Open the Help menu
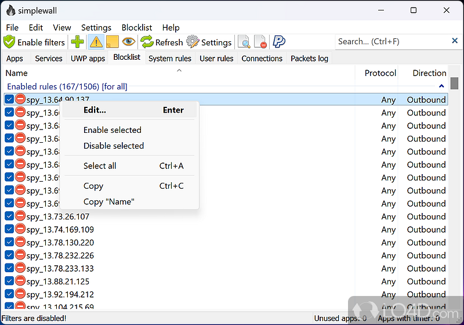Screen dimensions: 464x325 171,27
